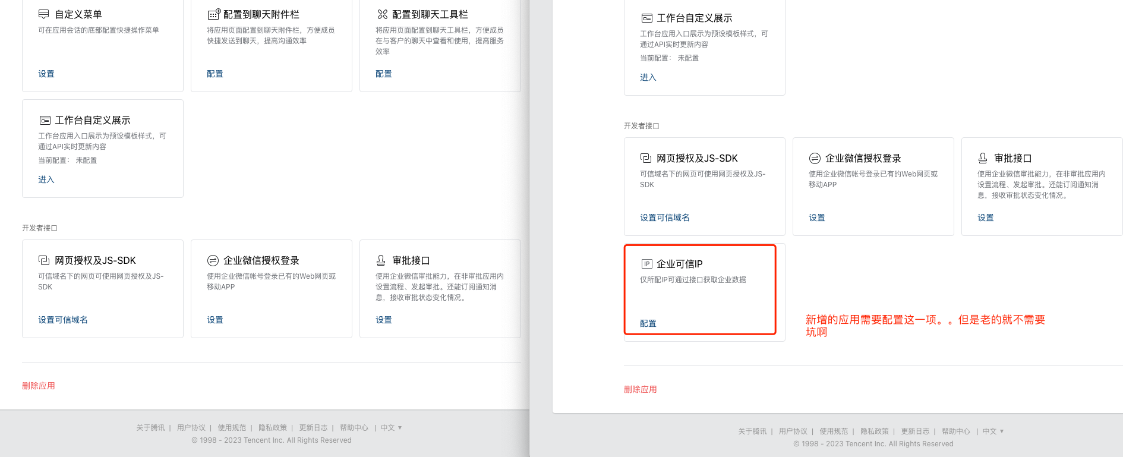The image size is (1123, 457).
Task: Click the 配置到聊天附件栏 icon
Action: pyautogui.click(x=214, y=14)
